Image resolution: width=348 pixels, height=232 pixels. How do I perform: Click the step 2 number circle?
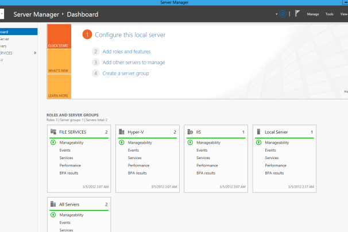coord(95,52)
